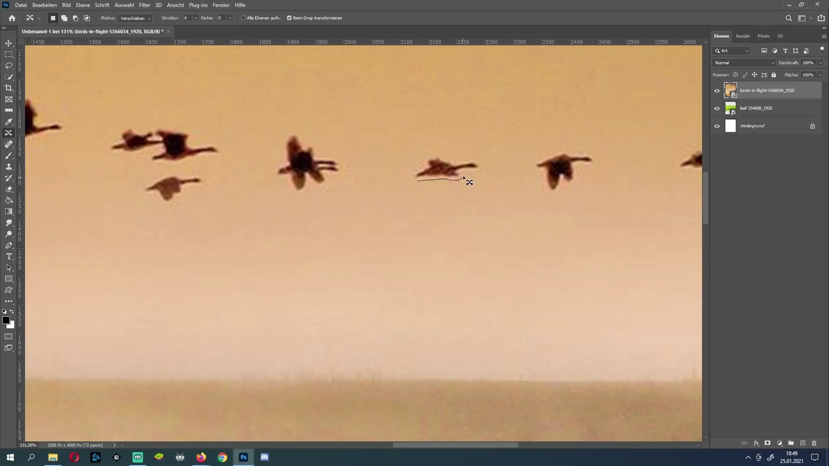Hide the birds-in-flight layer
This screenshot has width=829, height=466.
pos(717,91)
